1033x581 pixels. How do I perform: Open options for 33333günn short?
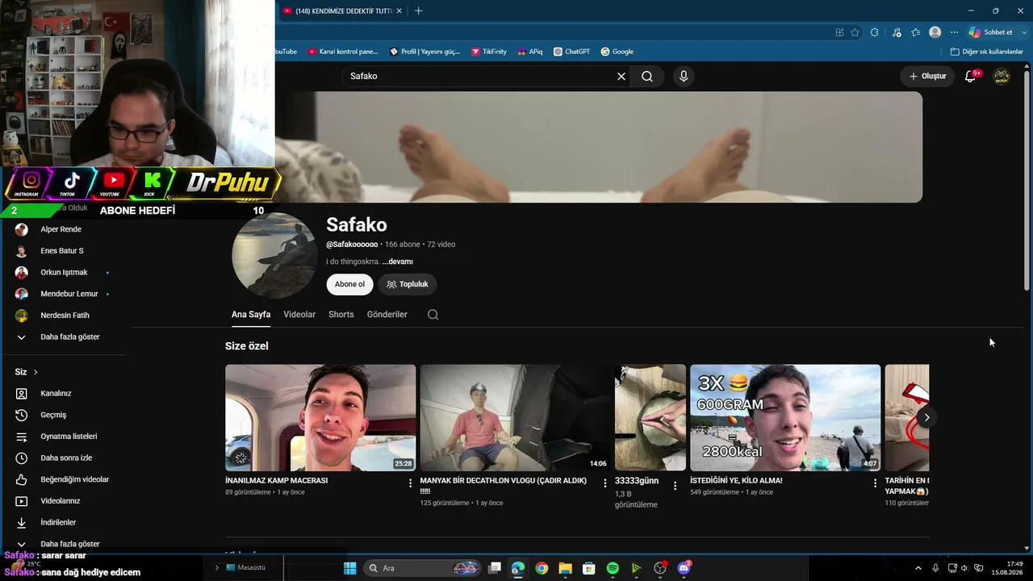click(675, 486)
